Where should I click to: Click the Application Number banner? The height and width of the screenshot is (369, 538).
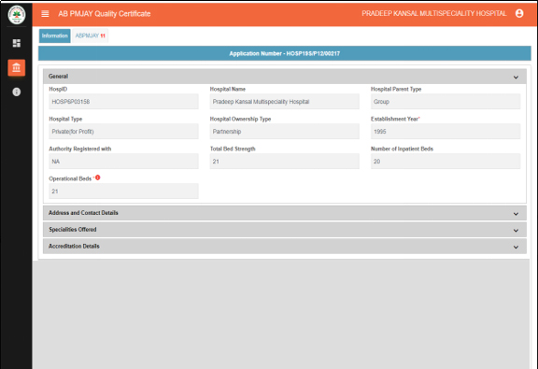coord(285,53)
